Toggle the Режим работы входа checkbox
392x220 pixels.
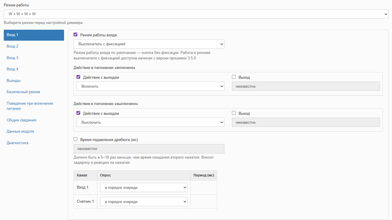coord(76,35)
